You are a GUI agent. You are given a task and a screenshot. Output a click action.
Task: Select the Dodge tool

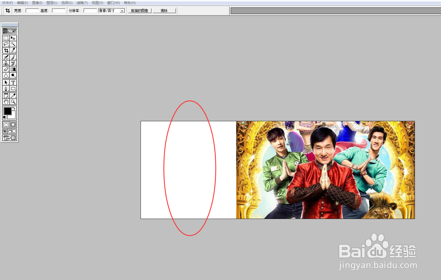click(13, 75)
